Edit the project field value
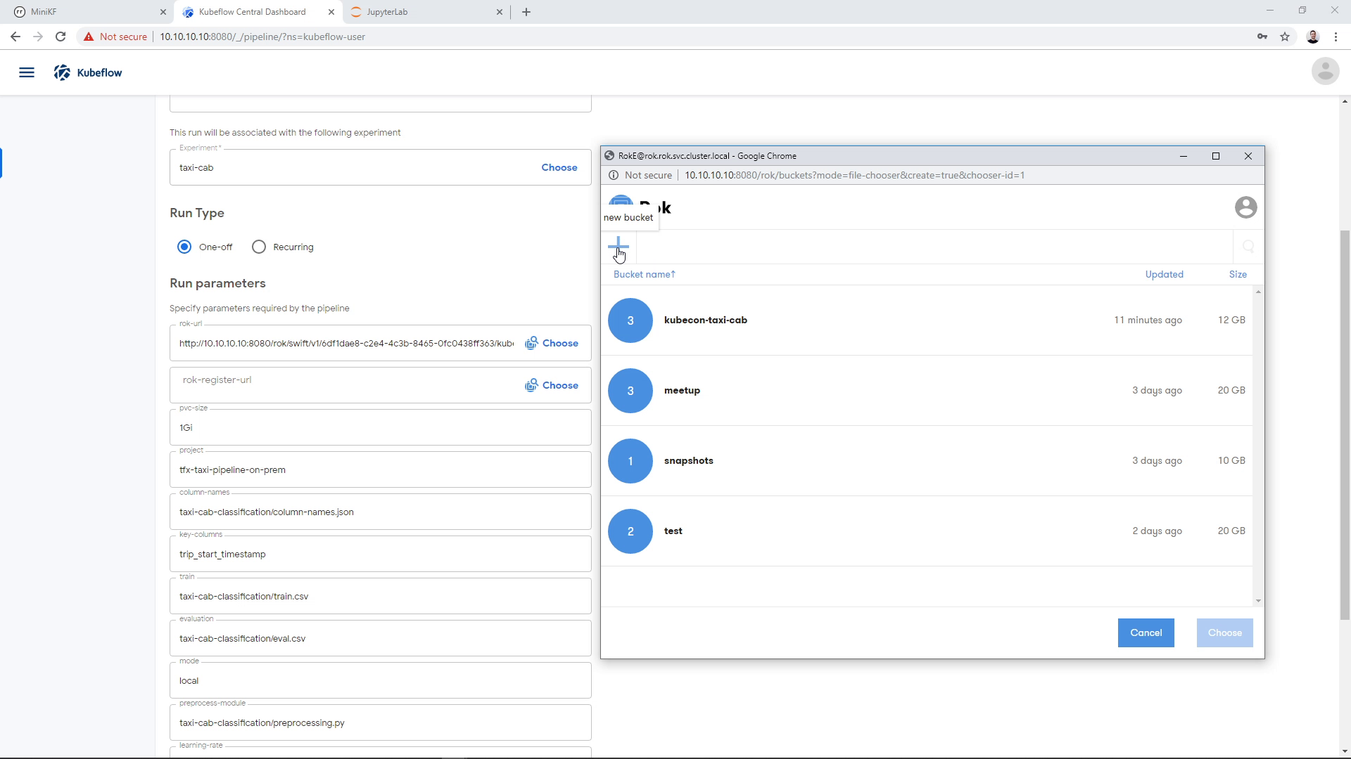 [380, 469]
